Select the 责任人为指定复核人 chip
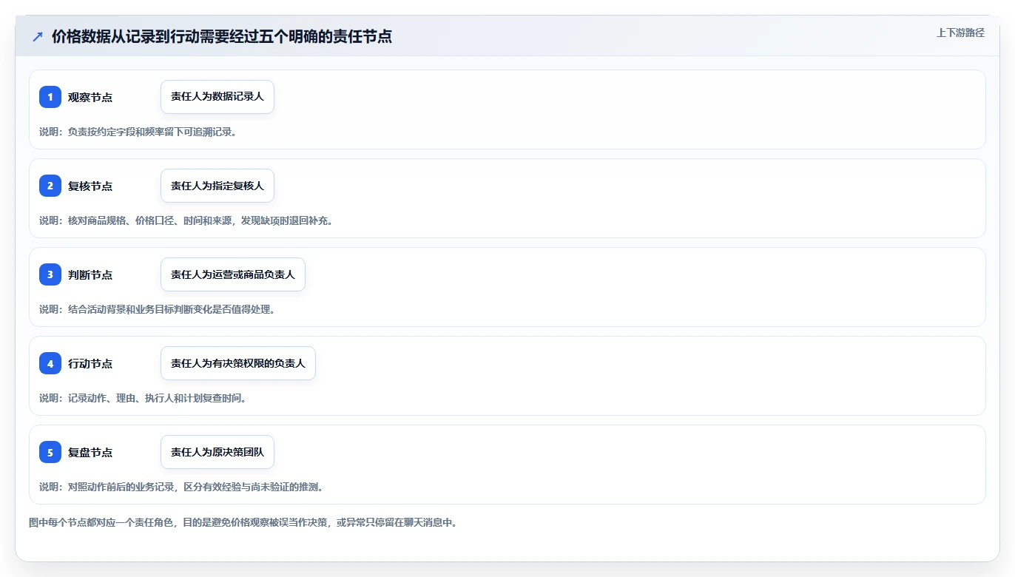Viewport: 1015px width, 577px height. tap(217, 186)
